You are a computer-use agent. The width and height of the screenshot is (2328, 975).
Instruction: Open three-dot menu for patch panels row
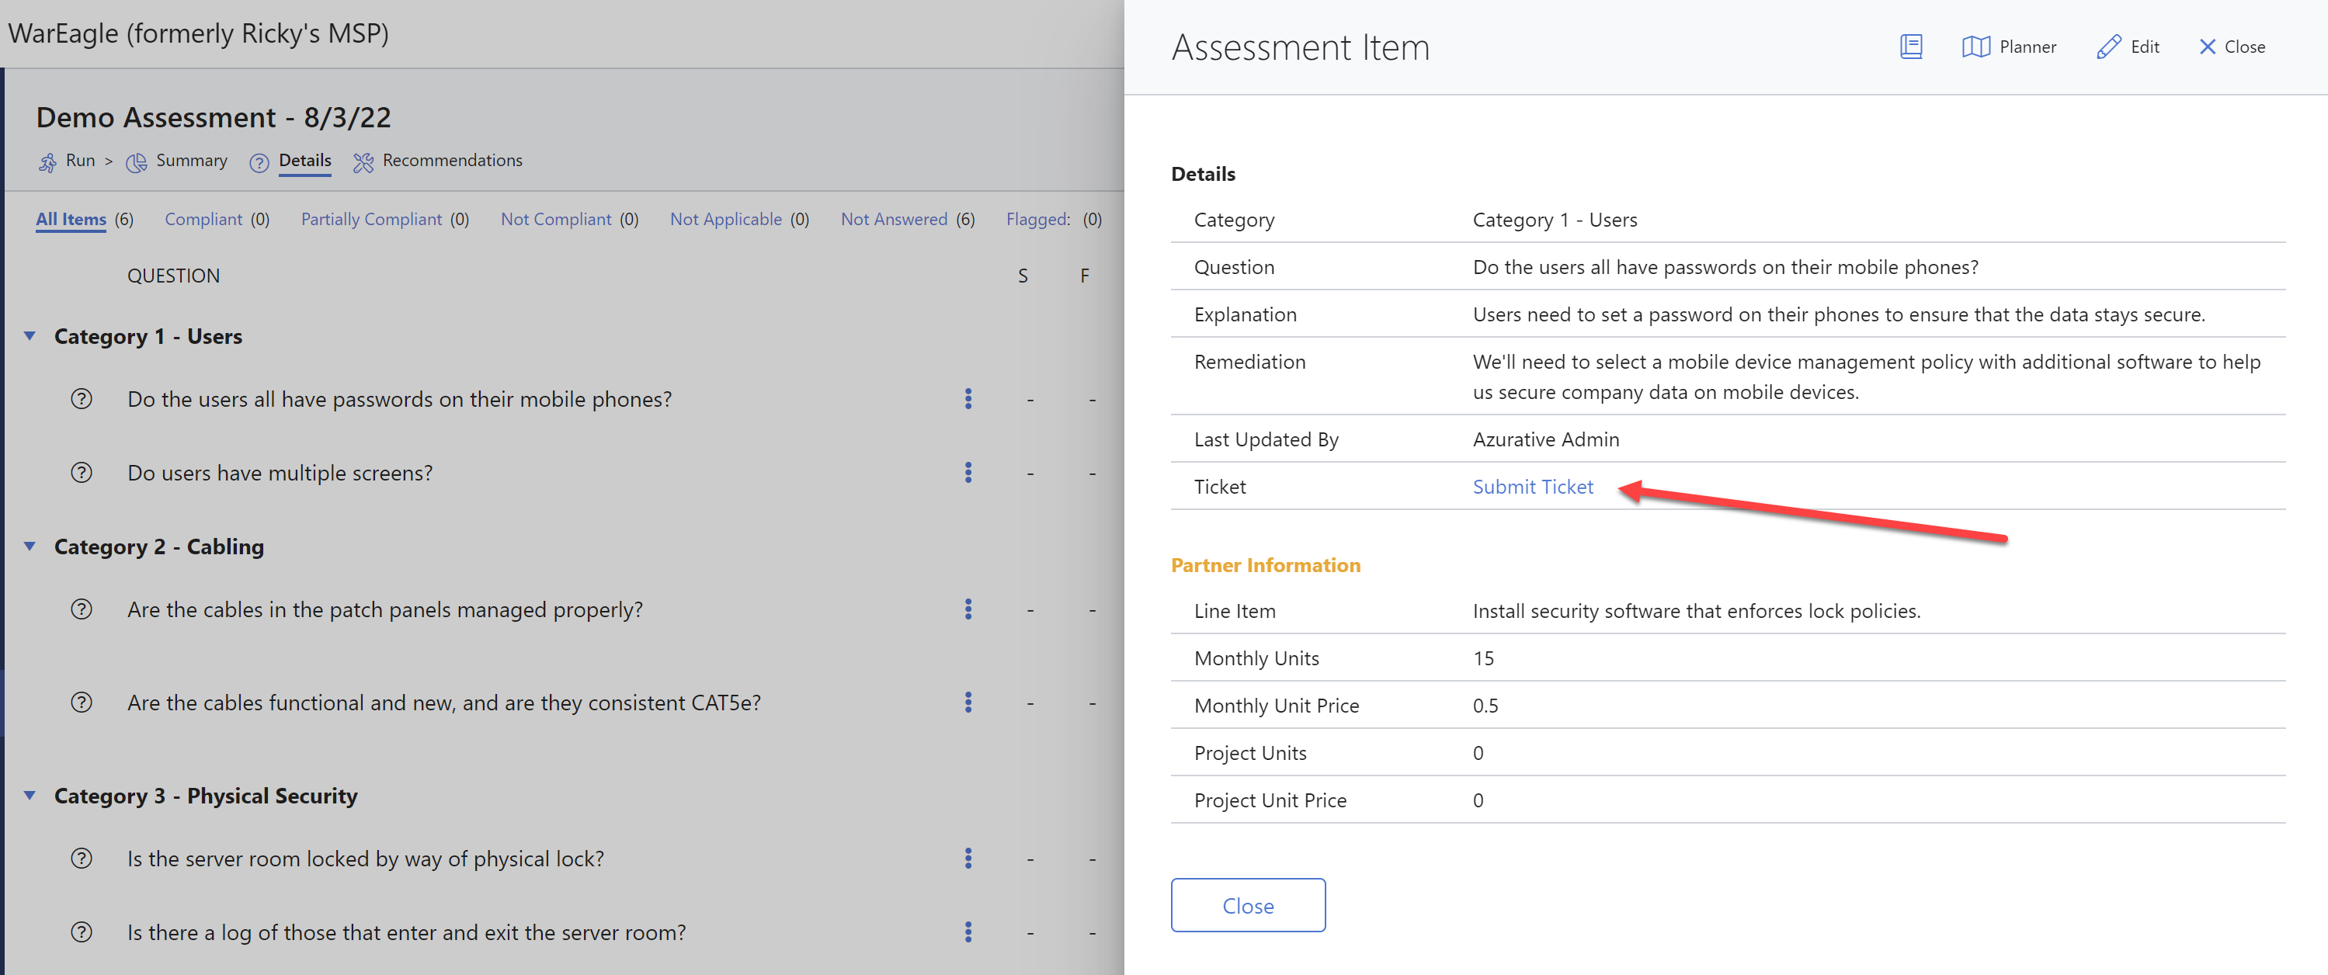click(968, 609)
